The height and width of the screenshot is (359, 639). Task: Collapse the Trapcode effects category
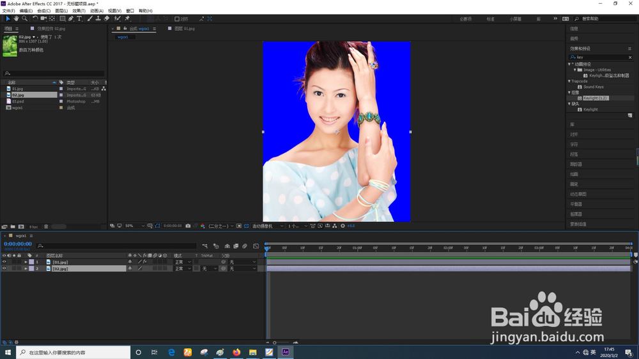coord(569,82)
